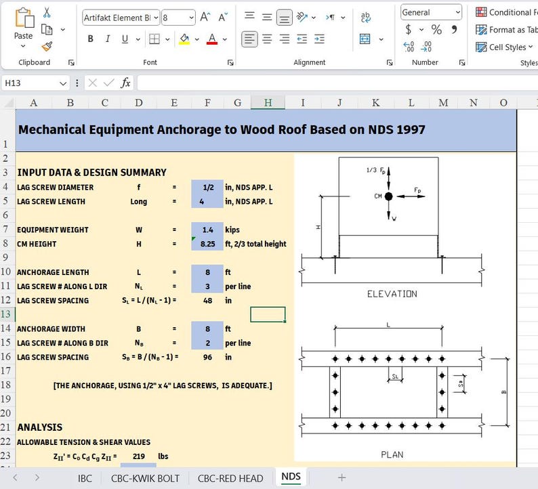Screen dimensions: 538x489
Task: Open Alignment settings dialog launcher
Action: pos(390,62)
